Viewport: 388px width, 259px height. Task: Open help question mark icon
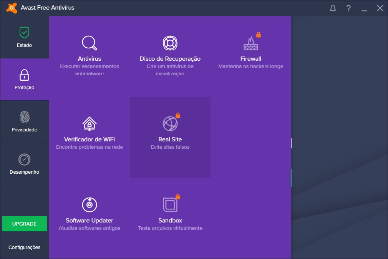click(x=348, y=8)
